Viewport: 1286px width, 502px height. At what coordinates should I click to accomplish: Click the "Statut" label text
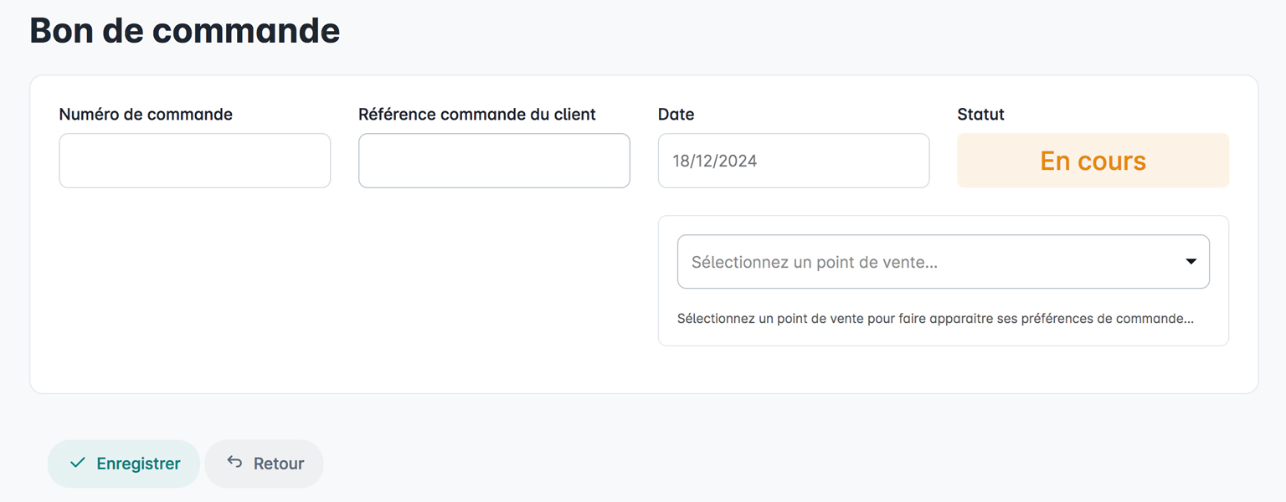(x=980, y=115)
